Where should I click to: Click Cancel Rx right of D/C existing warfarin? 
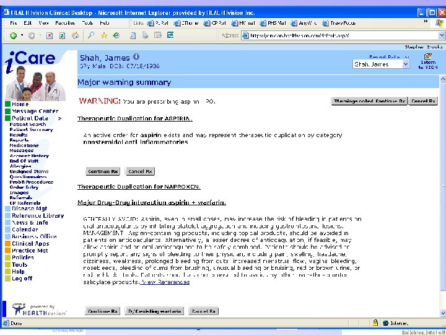[x=204, y=311]
